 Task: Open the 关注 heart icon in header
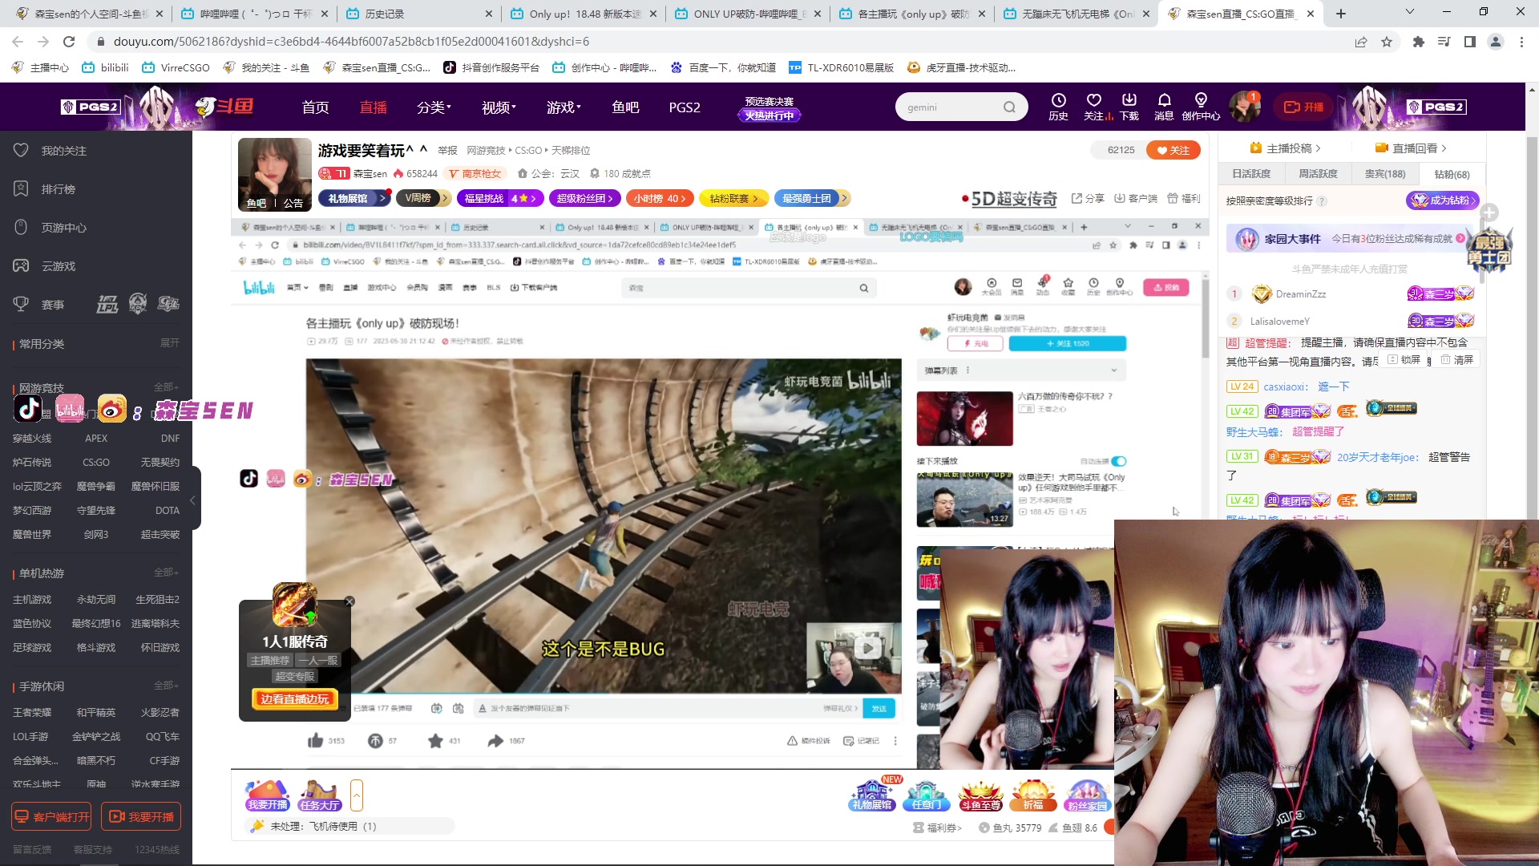tap(1094, 106)
